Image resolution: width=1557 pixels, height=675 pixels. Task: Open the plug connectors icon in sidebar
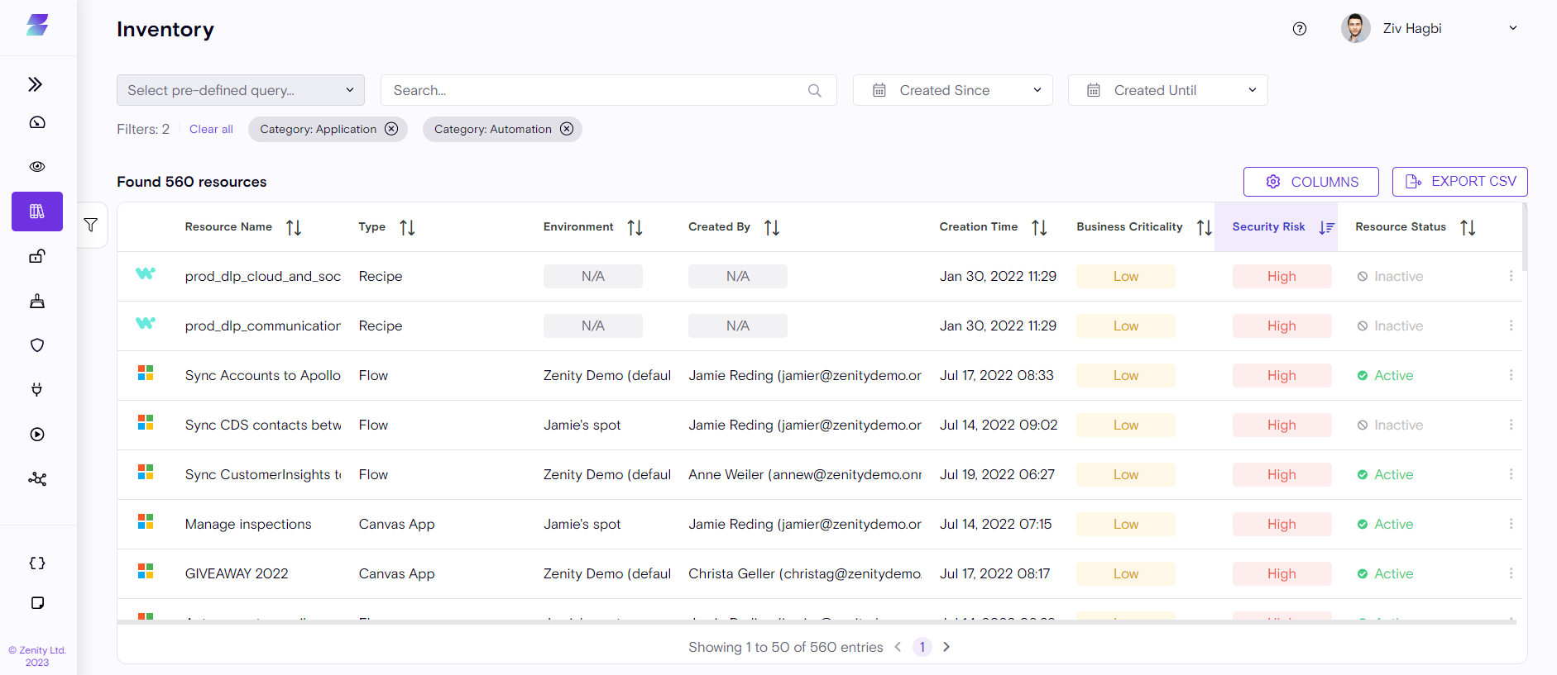pos(37,389)
